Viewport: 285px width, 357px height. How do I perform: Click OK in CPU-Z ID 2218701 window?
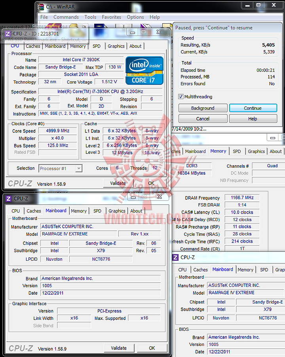[151, 183]
